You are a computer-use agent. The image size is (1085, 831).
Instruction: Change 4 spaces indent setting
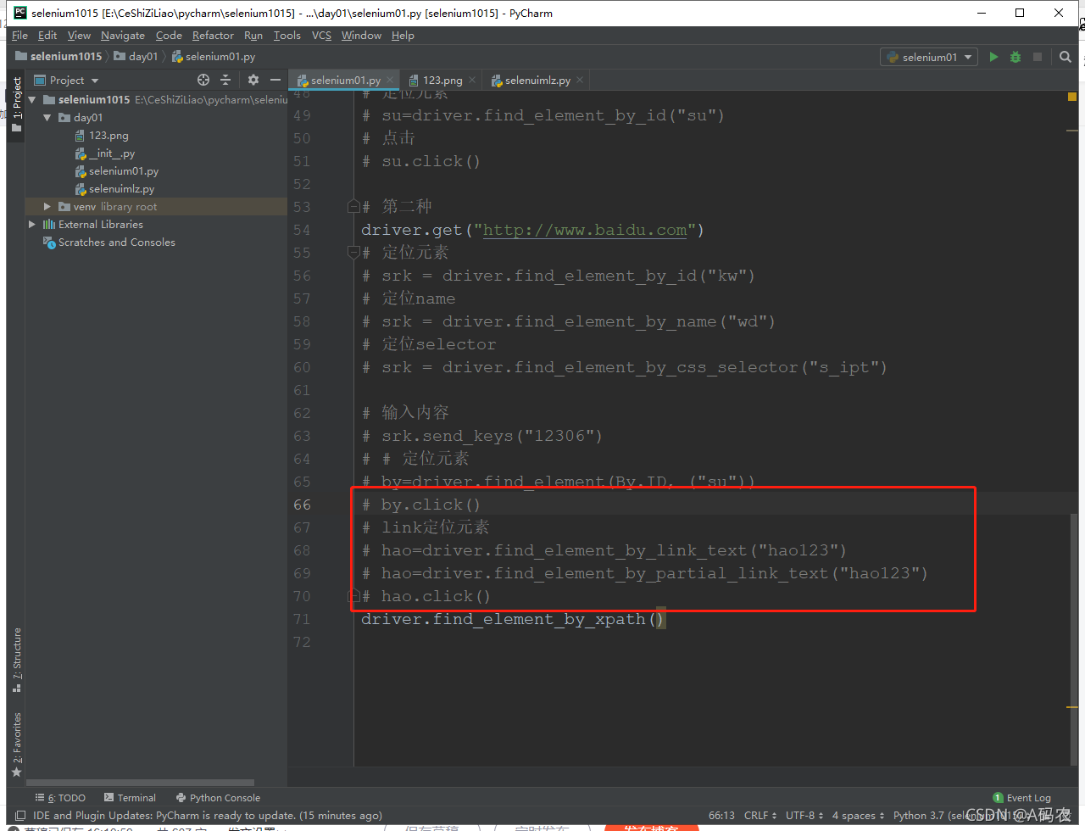point(858,816)
